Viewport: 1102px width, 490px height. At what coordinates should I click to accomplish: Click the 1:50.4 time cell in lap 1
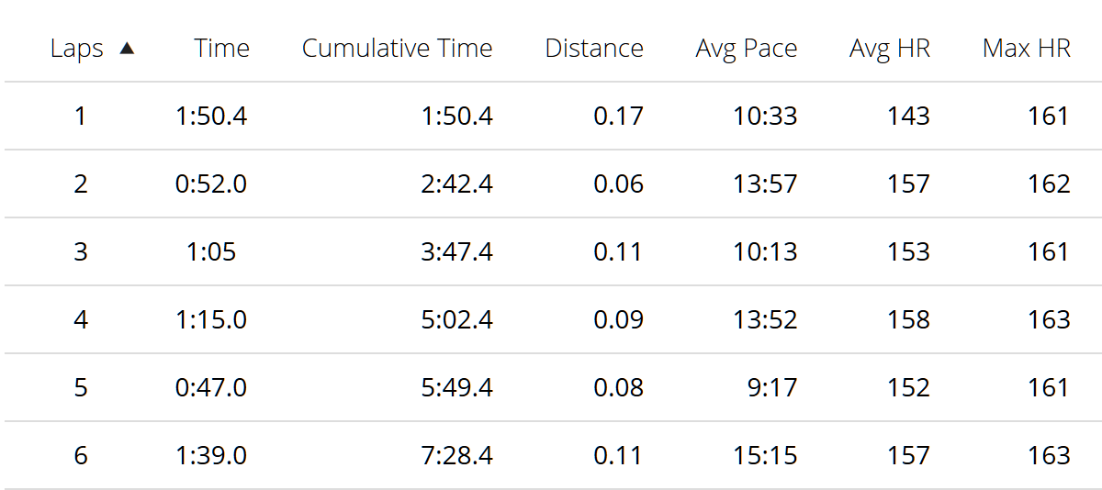click(x=211, y=117)
